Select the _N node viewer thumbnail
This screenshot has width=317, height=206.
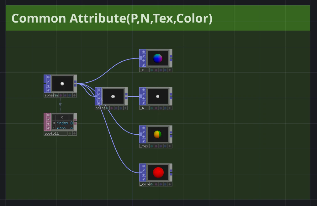pos(158,96)
